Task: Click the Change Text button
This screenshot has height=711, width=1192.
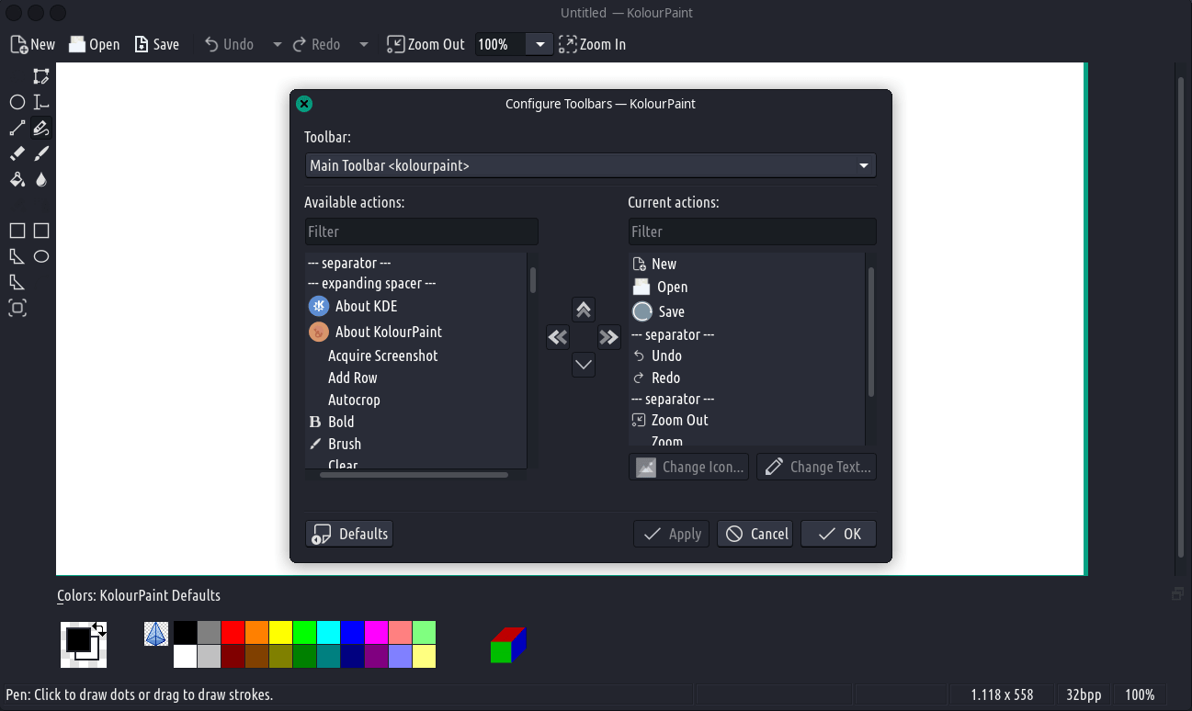Action: pyautogui.click(x=816, y=467)
